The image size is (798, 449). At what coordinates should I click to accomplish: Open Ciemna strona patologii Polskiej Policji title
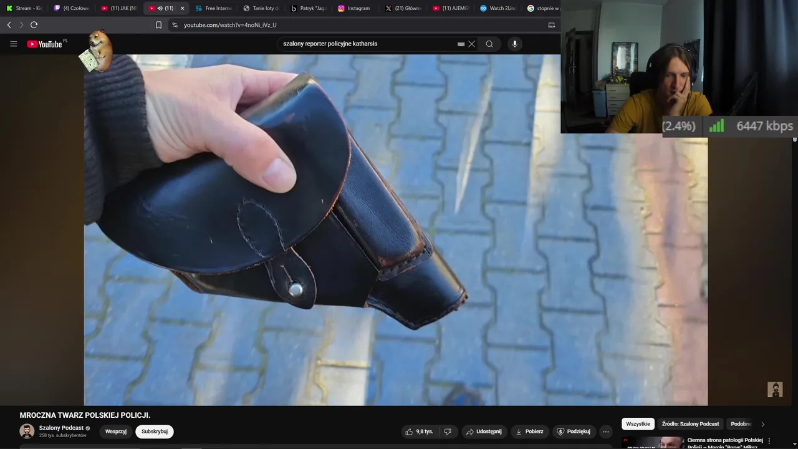(x=725, y=443)
